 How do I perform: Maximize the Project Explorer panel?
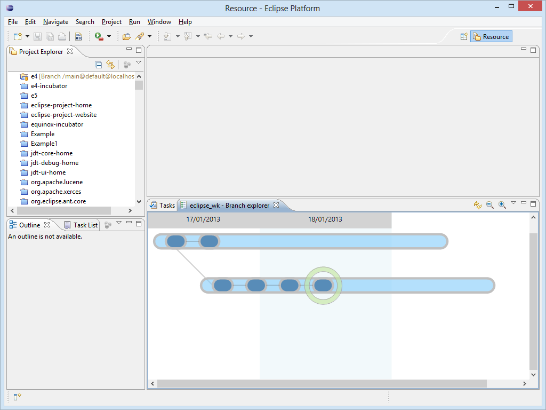(139, 50)
